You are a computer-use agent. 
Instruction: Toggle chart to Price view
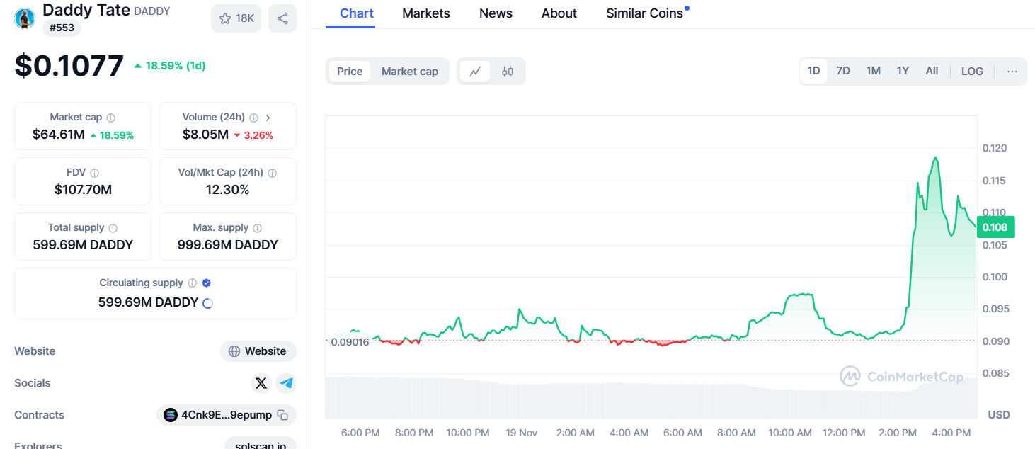point(350,71)
